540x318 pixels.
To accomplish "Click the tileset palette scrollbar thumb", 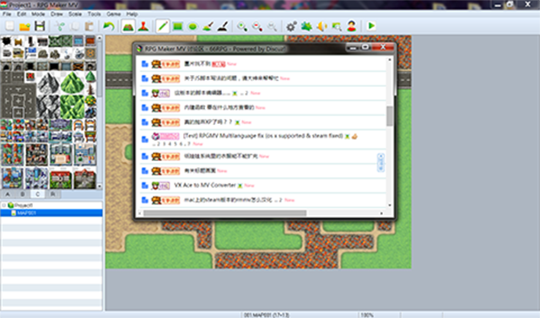I will coord(100,69).
